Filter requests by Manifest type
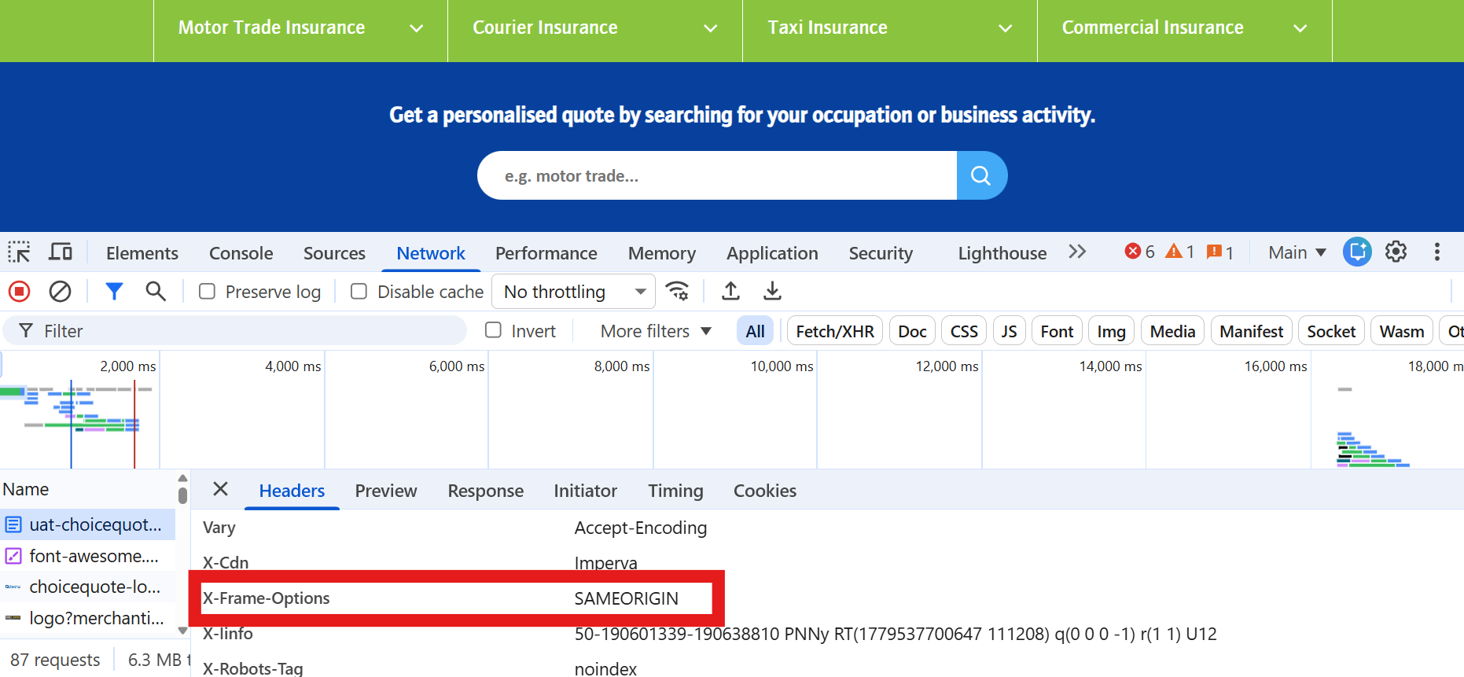1464x677 pixels. coord(1251,331)
